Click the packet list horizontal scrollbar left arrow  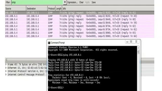(6, 60)
